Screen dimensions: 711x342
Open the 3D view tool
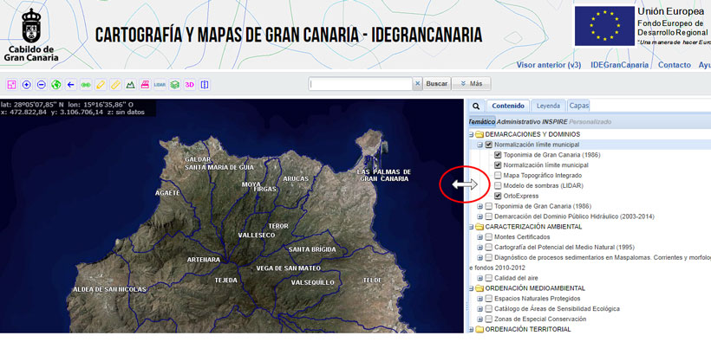[190, 84]
